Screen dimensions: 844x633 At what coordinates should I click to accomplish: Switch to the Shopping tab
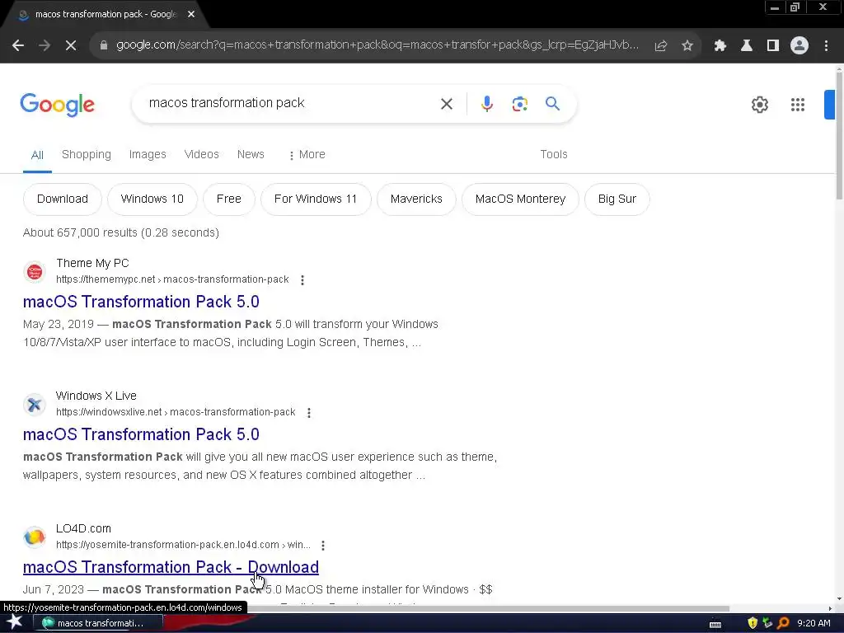[x=86, y=154]
